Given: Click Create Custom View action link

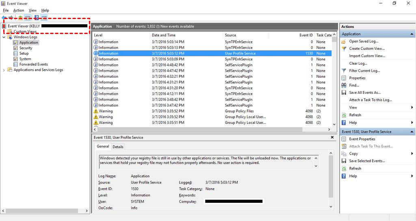Looking at the screenshot, I should (x=366, y=49).
